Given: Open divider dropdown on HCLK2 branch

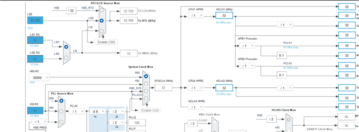Looking at the screenshot, I should tap(285, 88).
